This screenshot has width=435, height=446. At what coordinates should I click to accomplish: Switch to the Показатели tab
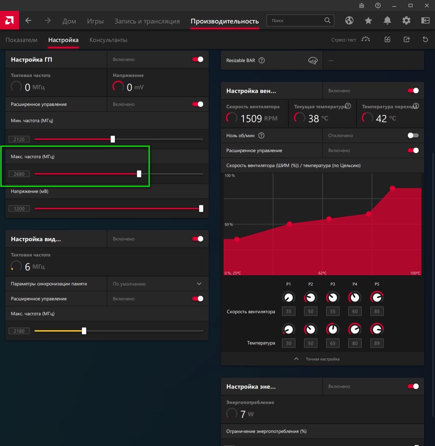(x=21, y=40)
